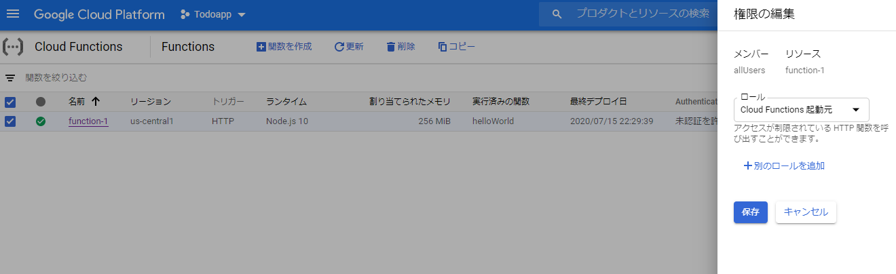Click the 更新 refresh button
Screen dimensions: 896x274
coord(349,47)
